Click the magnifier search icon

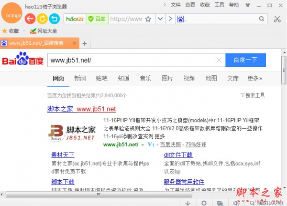(262, 19)
